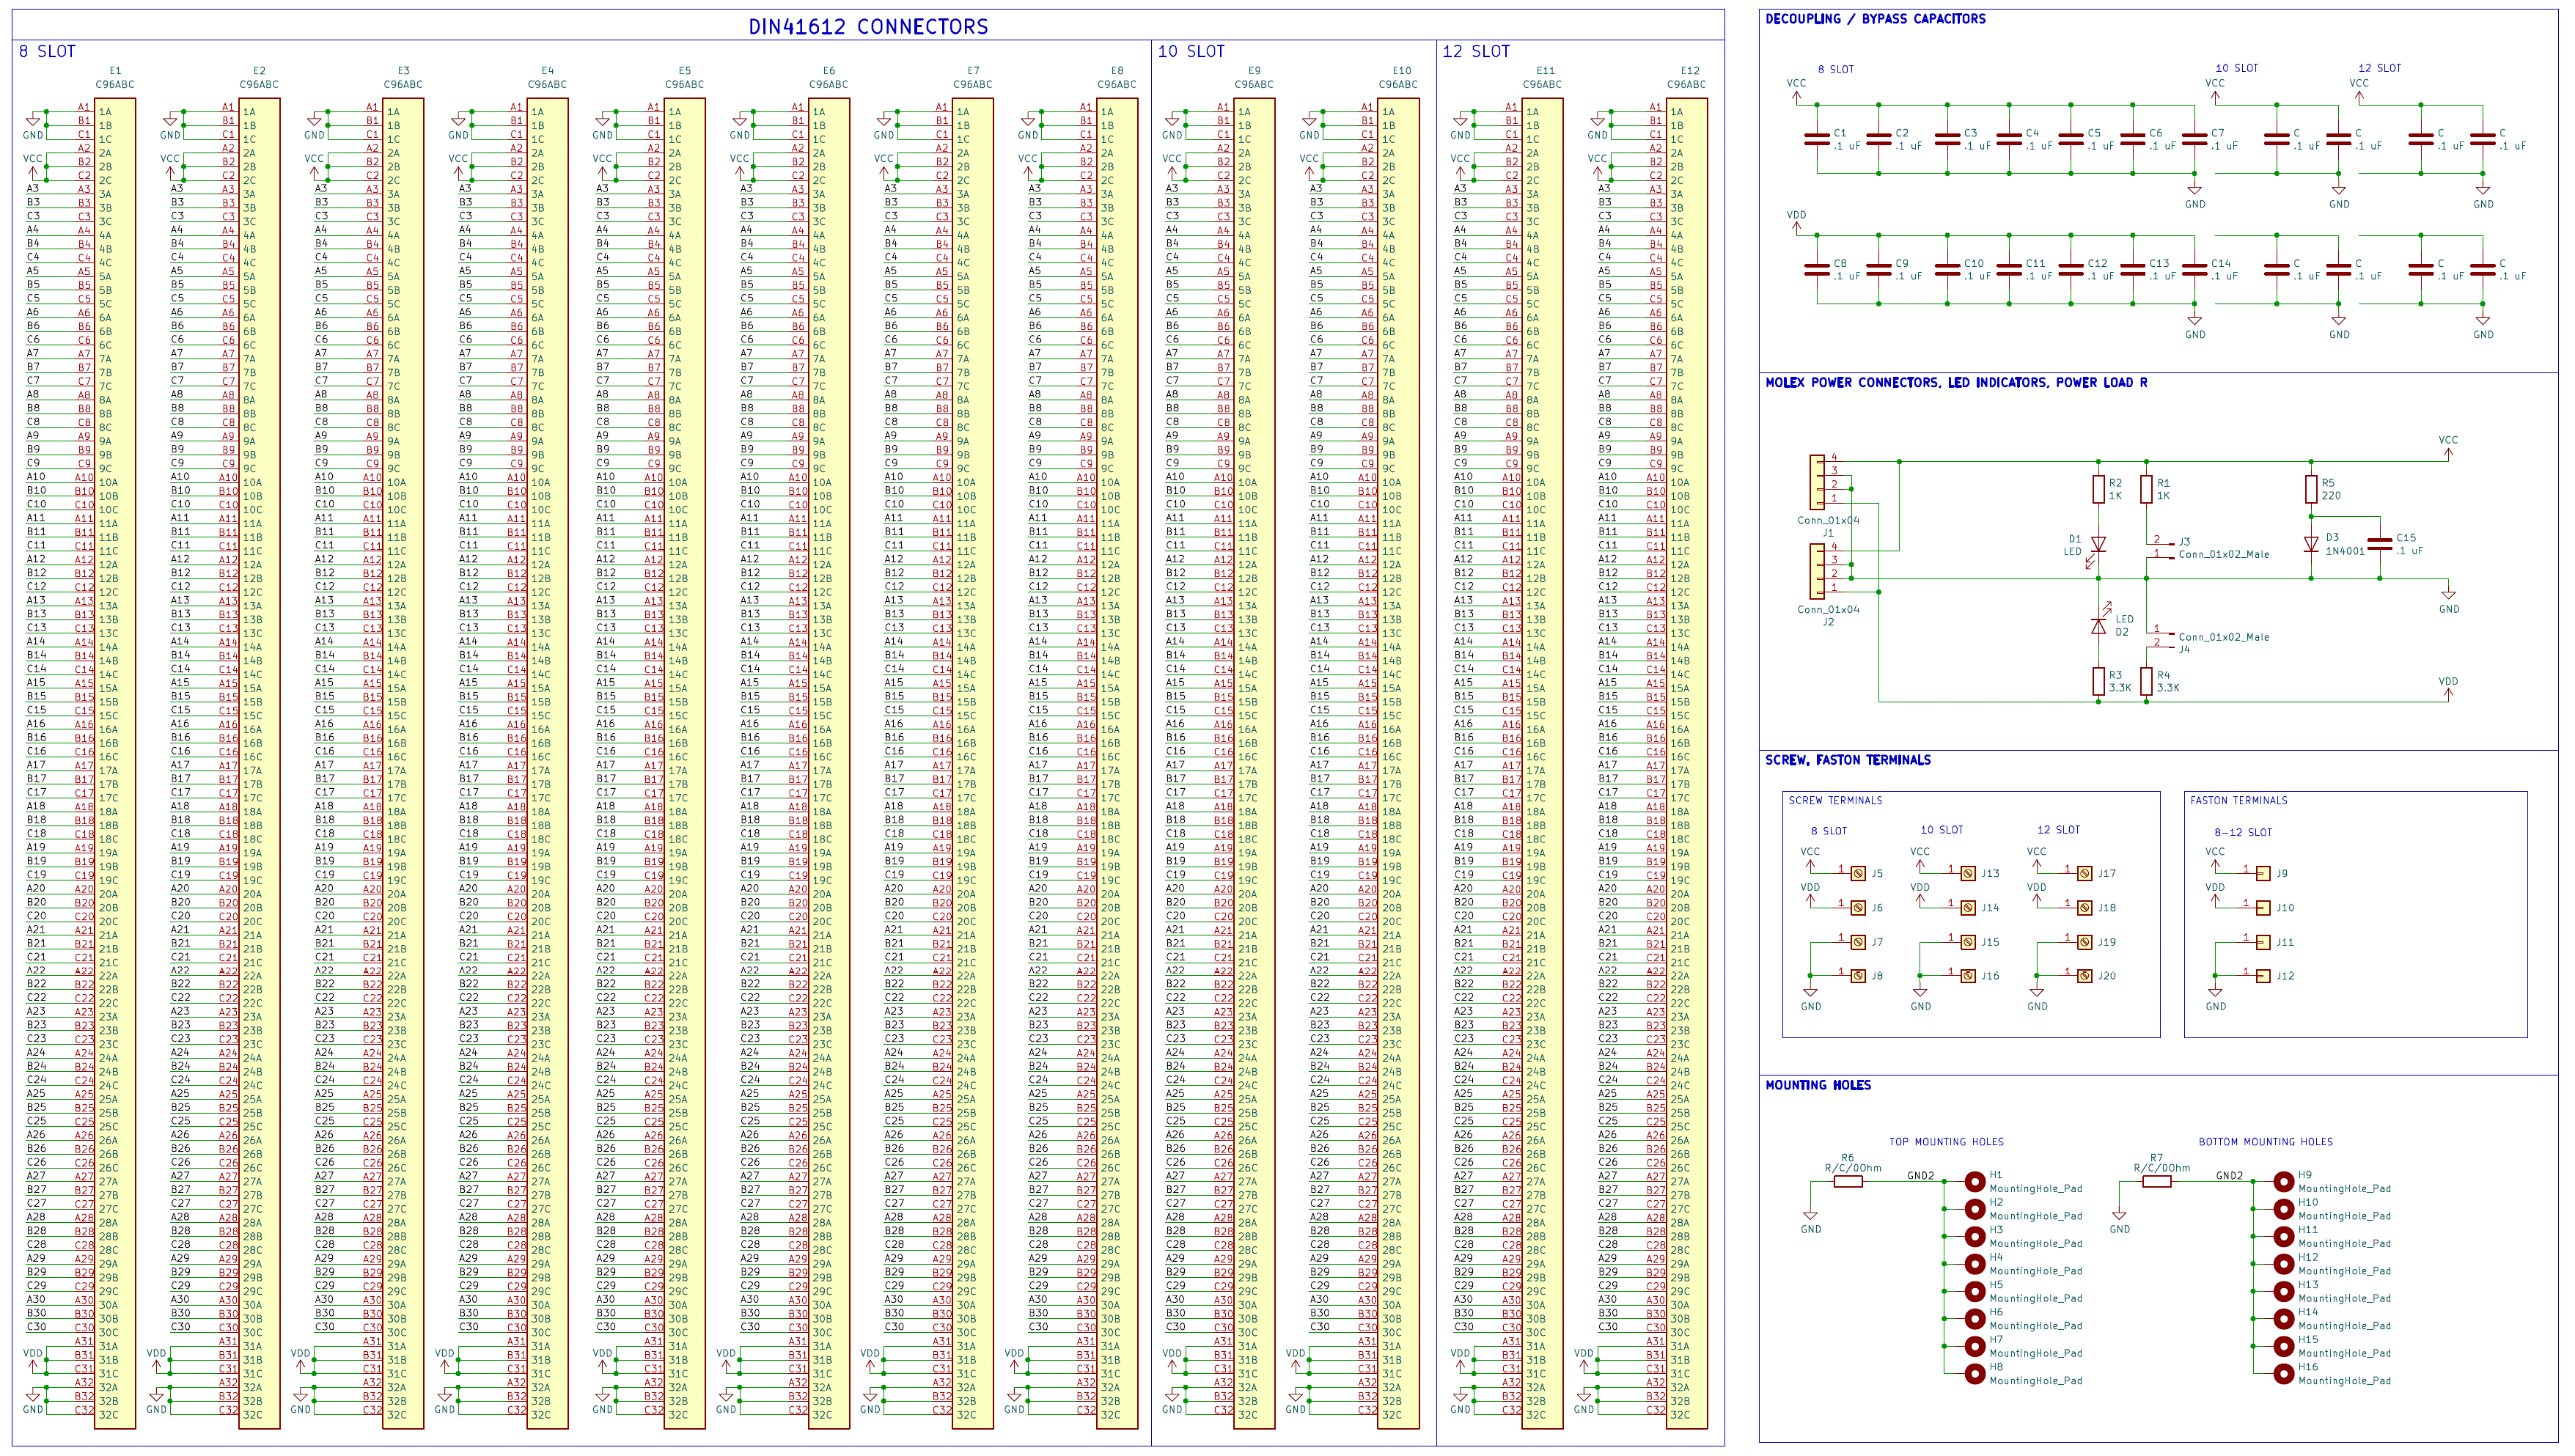Select resistor R5 220 symbol
This screenshot has width=2575, height=1456.
[x=2310, y=489]
